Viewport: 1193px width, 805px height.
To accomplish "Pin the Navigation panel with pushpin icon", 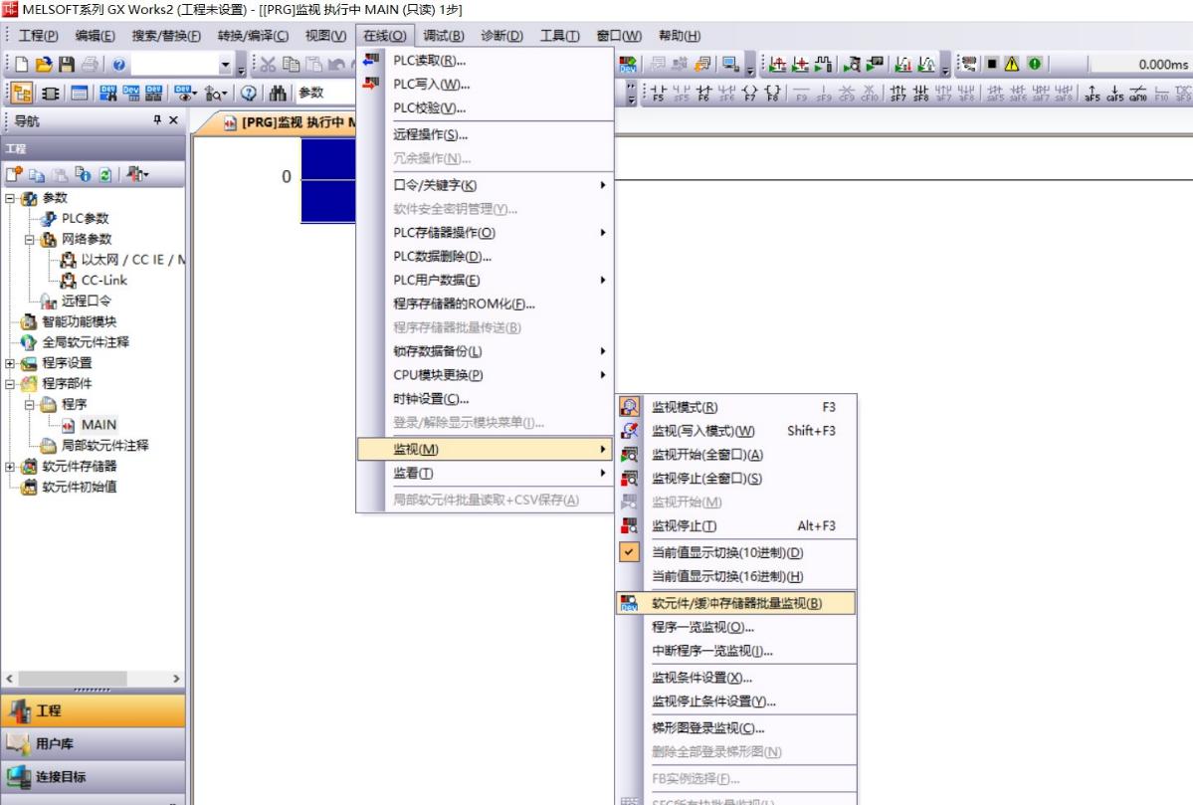I will (157, 119).
